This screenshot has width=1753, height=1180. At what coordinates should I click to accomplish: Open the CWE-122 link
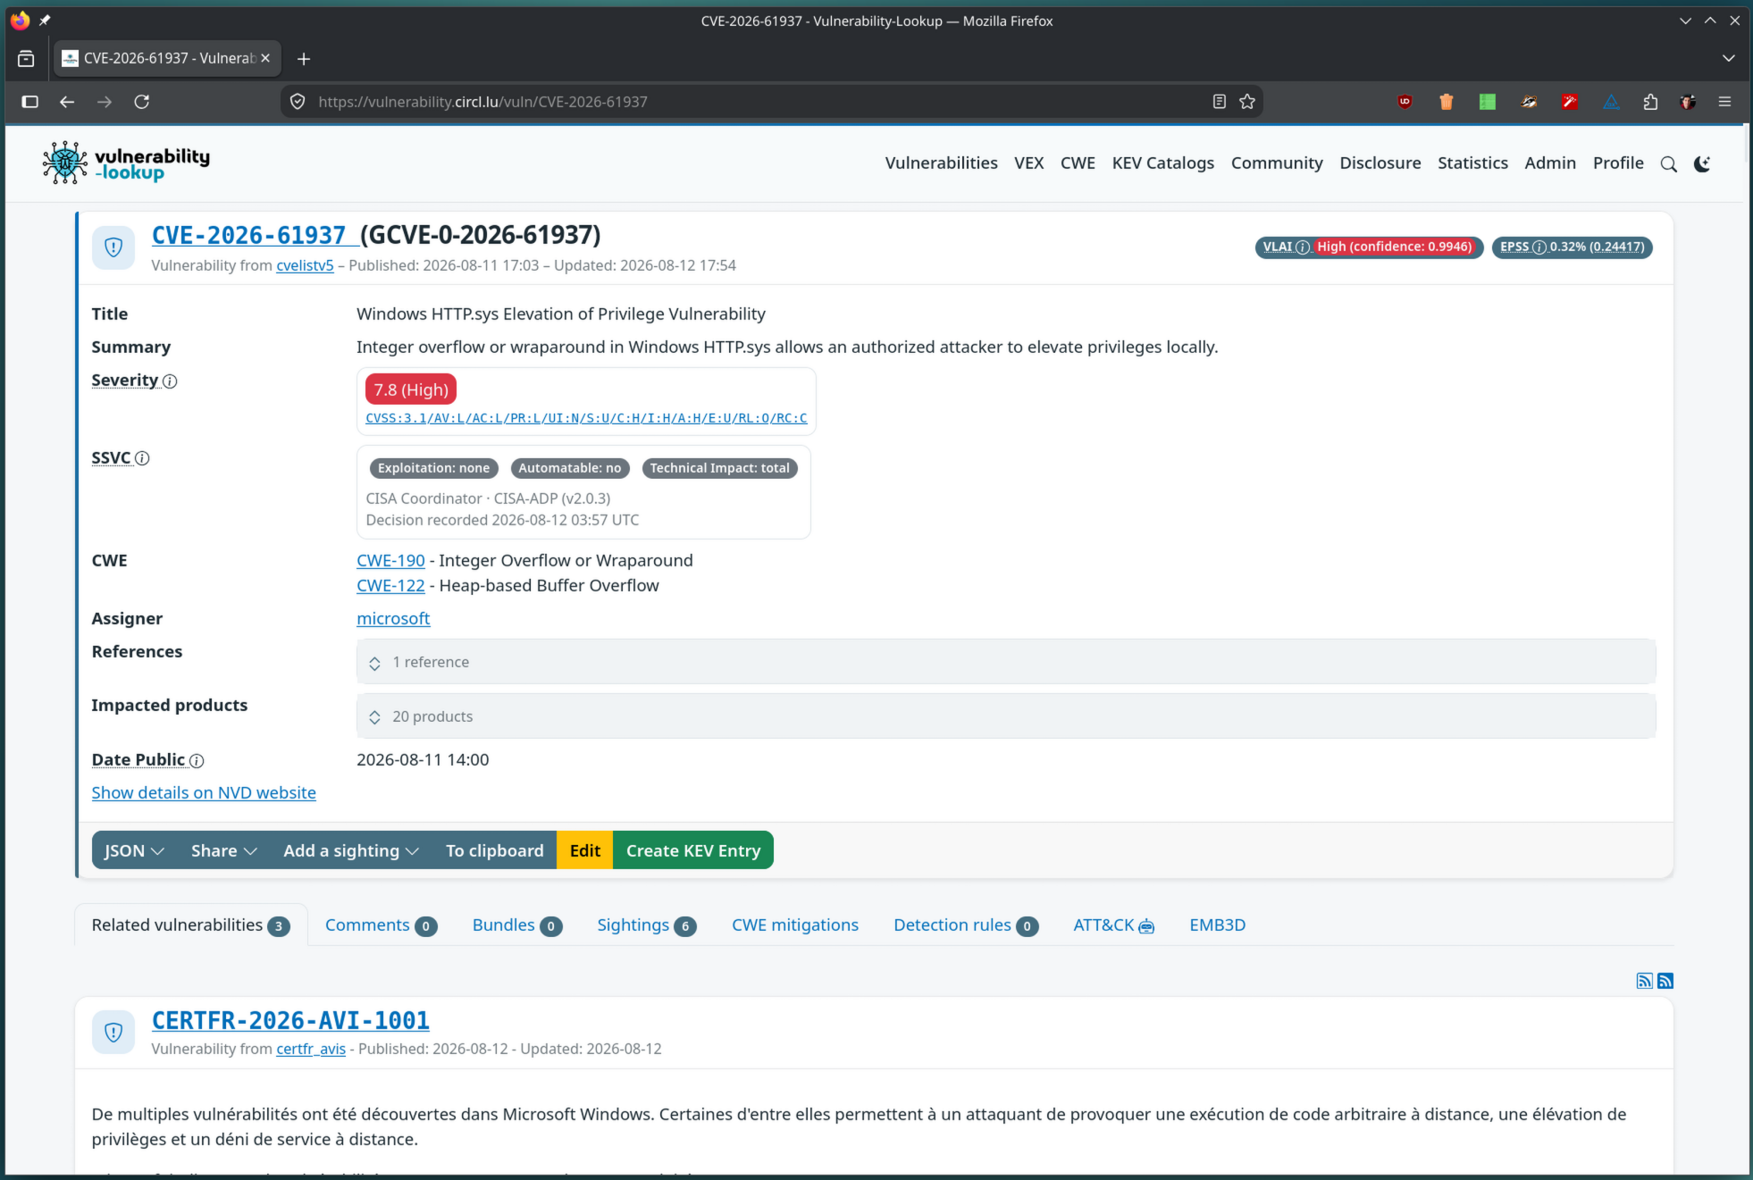point(390,586)
